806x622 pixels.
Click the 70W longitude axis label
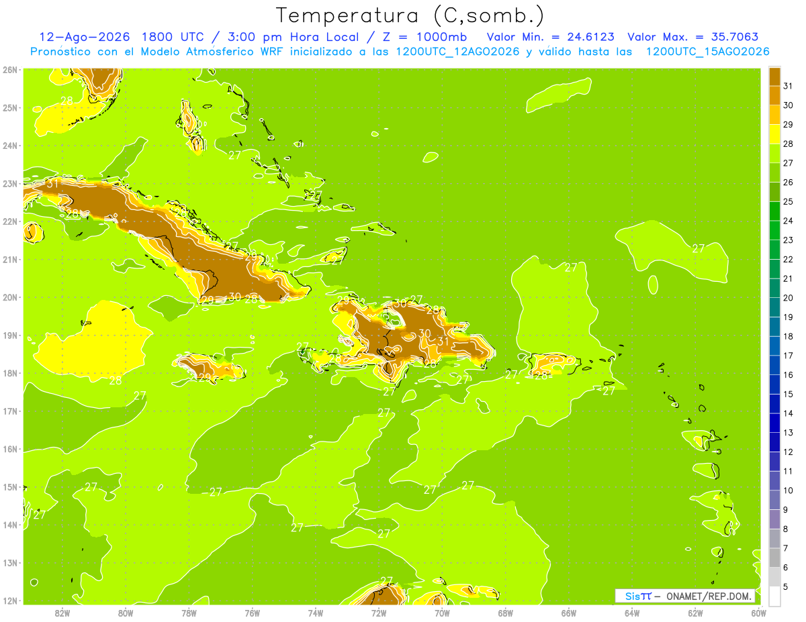[442, 613]
